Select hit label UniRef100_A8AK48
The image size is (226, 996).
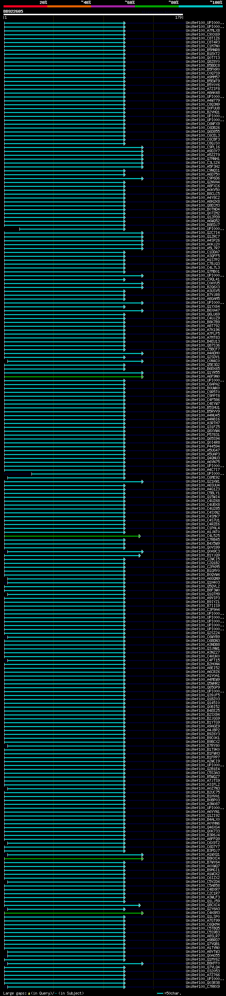(203, 93)
